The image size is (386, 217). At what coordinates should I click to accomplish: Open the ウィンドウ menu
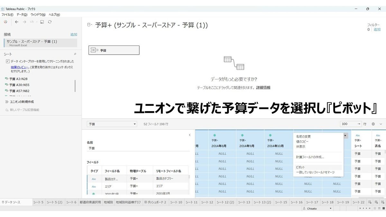(38, 15)
